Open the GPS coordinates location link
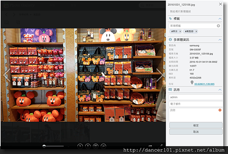This screenshot has width=228, height=154. 204,84
